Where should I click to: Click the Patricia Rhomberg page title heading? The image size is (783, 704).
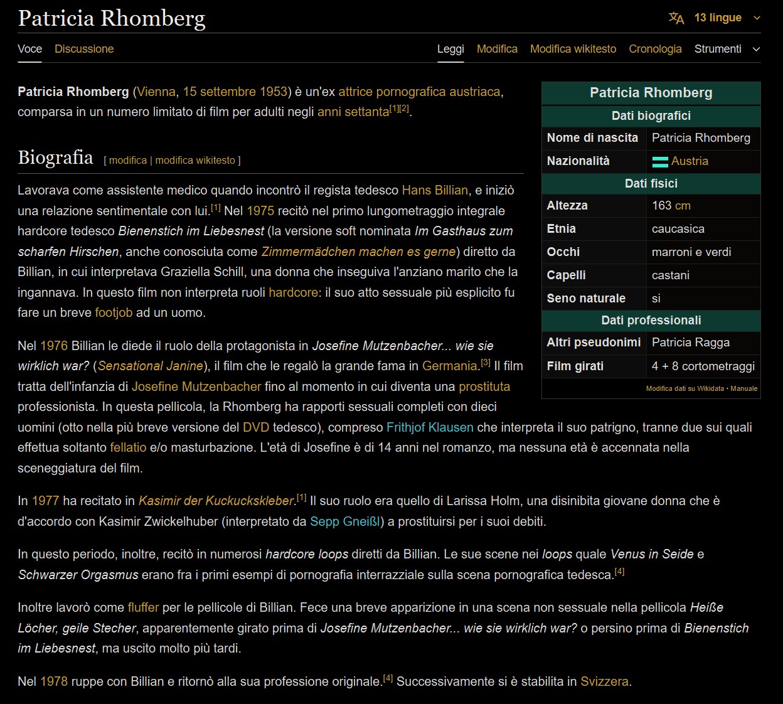(x=112, y=18)
